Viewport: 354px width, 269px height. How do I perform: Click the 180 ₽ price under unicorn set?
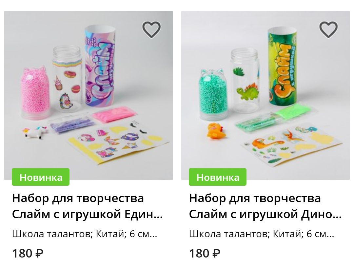[28, 253]
